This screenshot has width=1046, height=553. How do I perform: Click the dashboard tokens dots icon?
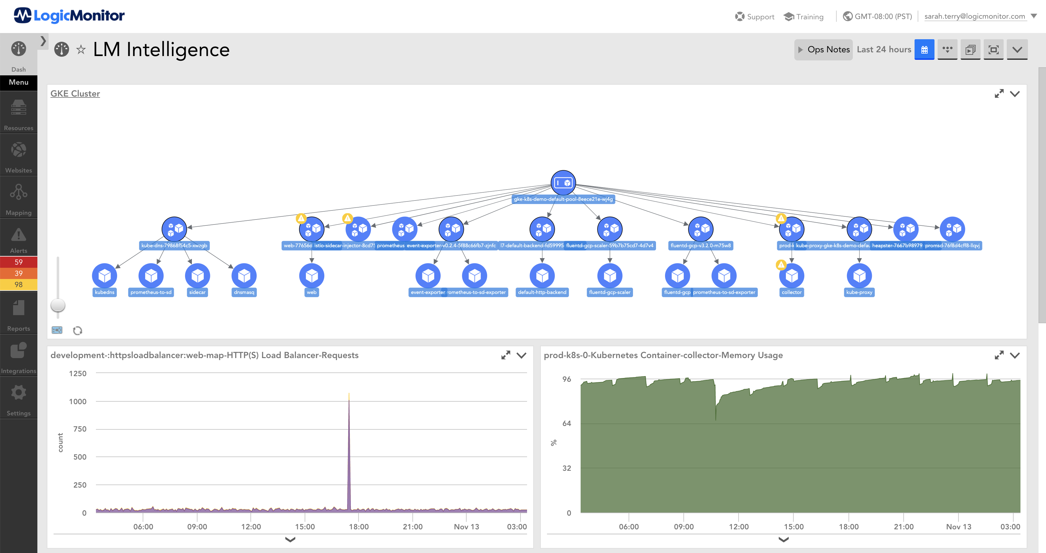[947, 50]
